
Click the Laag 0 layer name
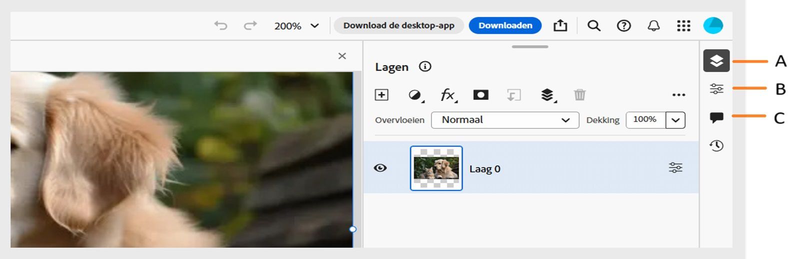tap(485, 169)
